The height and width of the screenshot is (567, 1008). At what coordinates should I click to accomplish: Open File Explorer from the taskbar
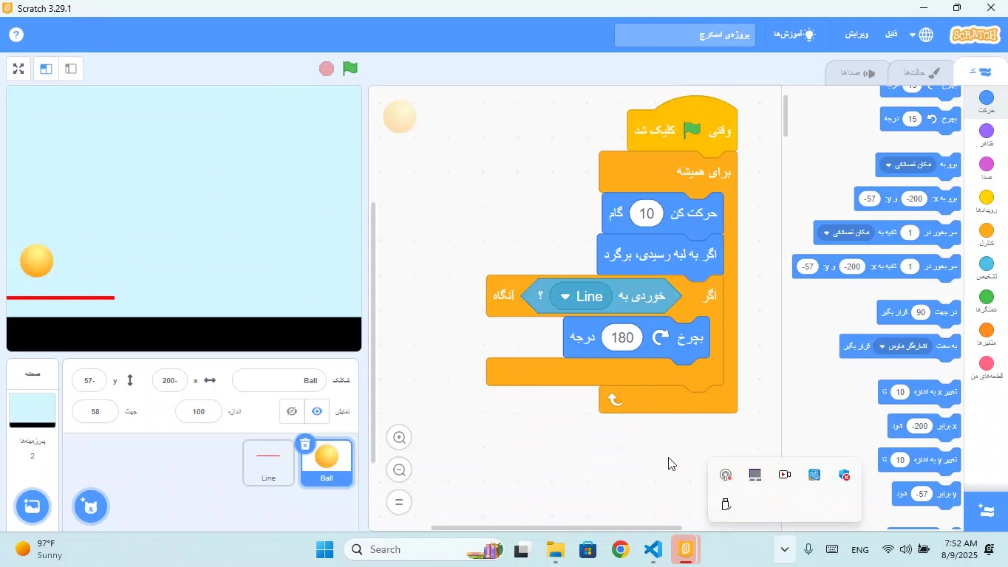[x=556, y=549]
